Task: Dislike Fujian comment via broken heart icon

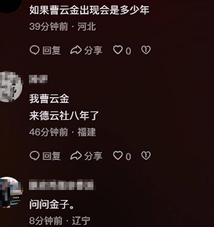Action: point(146,156)
